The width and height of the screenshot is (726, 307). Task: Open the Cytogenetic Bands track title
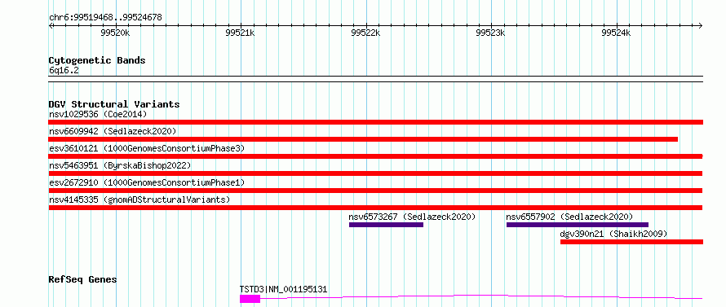pyautogui.click(x=97, y=60)
